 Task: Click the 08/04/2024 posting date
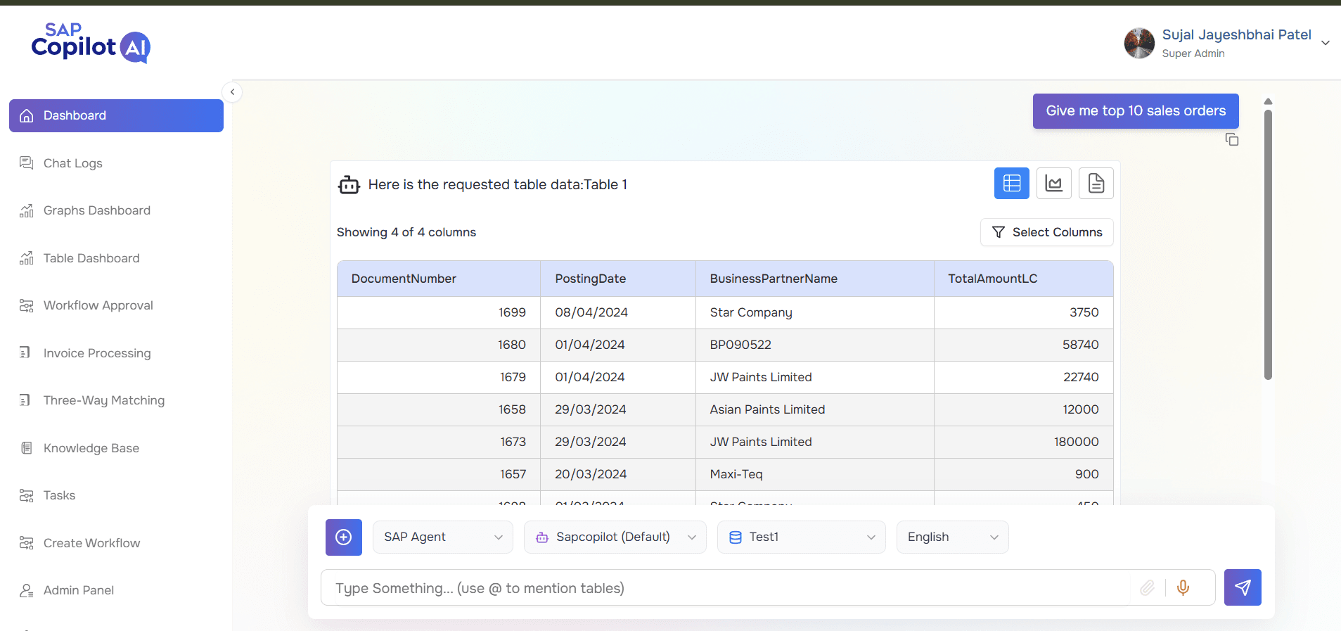click(618, 312)
